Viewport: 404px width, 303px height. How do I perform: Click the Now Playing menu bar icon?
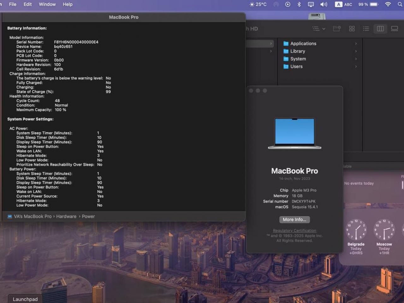click(x=288, y=4)
